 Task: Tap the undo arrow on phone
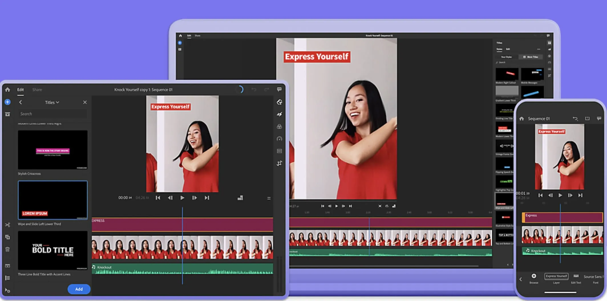(575, 119)
